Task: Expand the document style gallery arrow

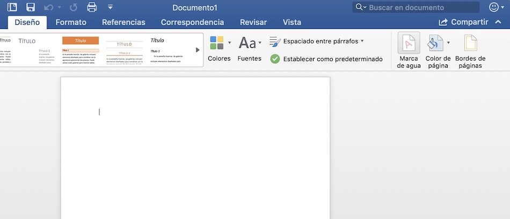Action: pos(198,50)
